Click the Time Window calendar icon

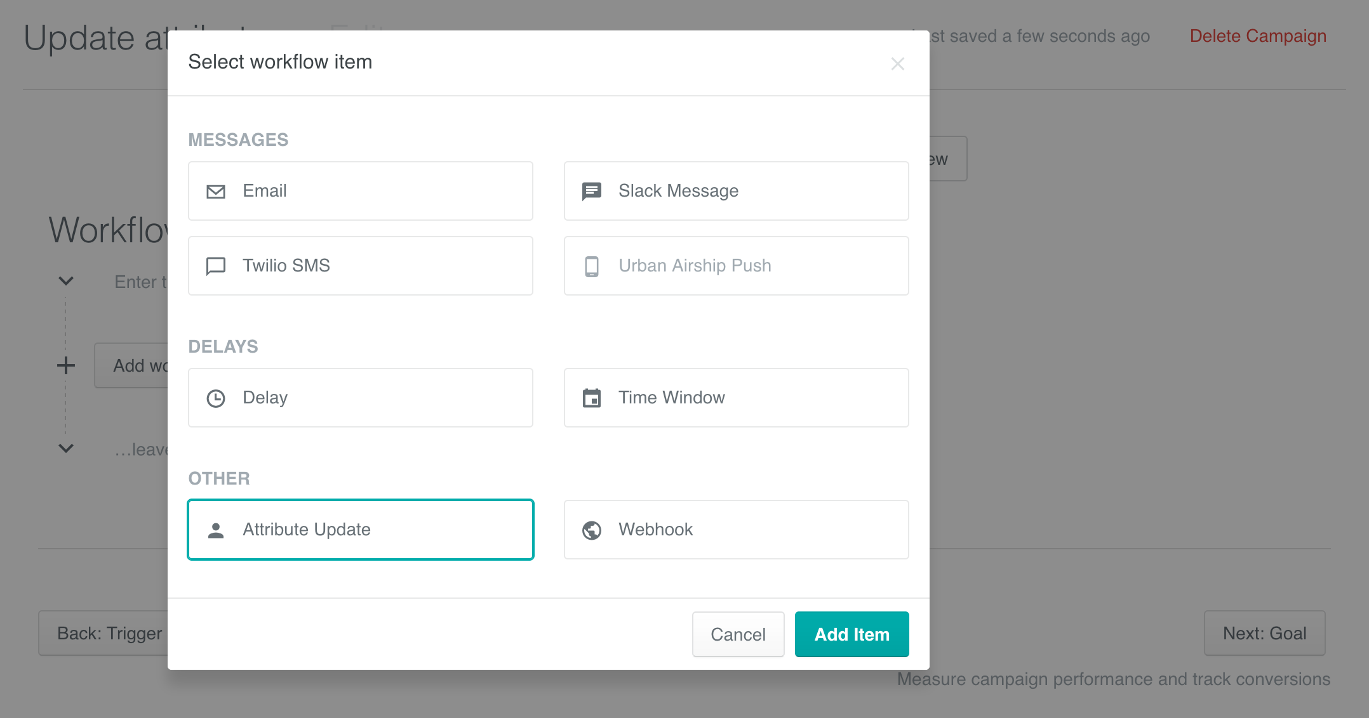coord(592,398)
